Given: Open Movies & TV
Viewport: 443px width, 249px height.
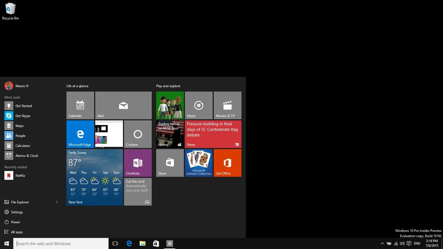Looking at the screenshot, I should [x=227, y=105].
